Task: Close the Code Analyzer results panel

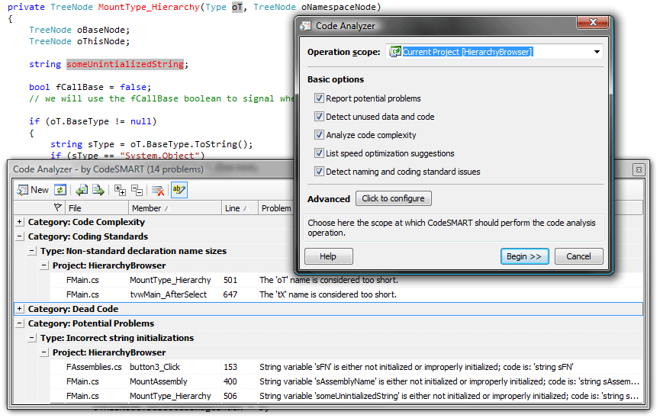Action: 639,169
